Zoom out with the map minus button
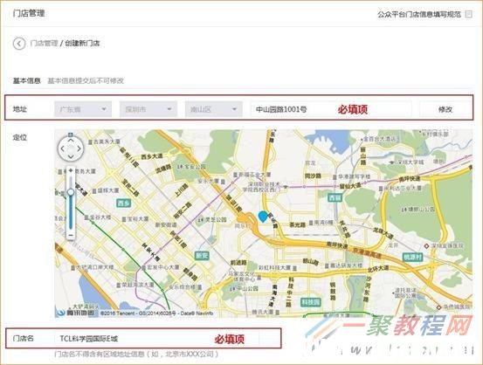Screen dimensions: 483x365 (71, 235)
